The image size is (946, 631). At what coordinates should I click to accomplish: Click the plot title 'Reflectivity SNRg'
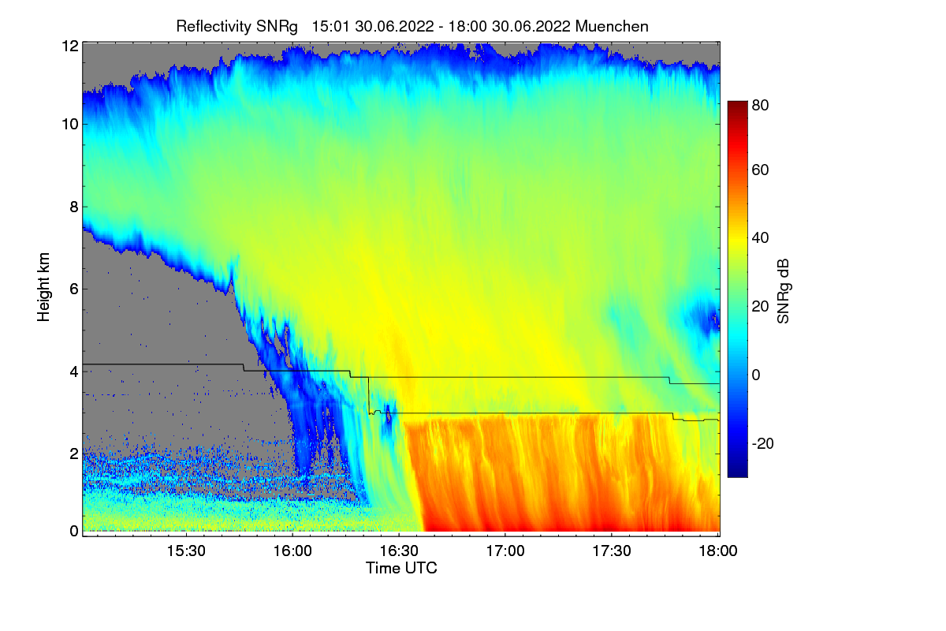pos(236,26)
